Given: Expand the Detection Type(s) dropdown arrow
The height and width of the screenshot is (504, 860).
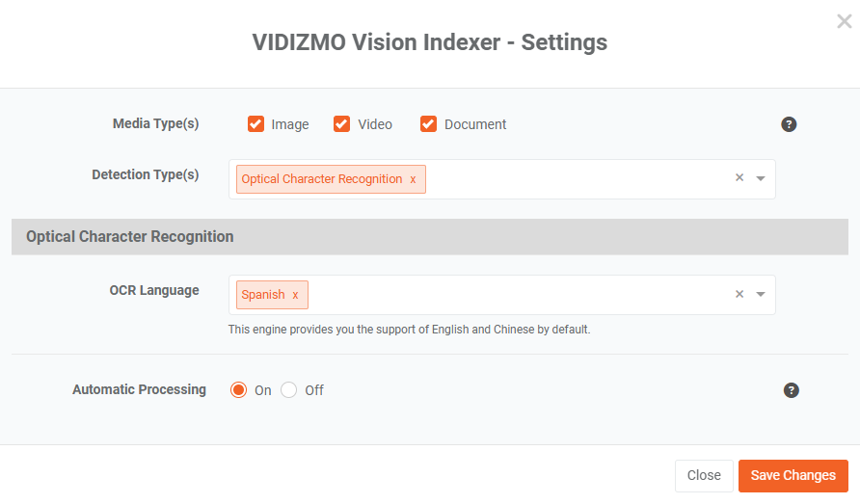Looking at the screenshot, I should click(760, 178).
